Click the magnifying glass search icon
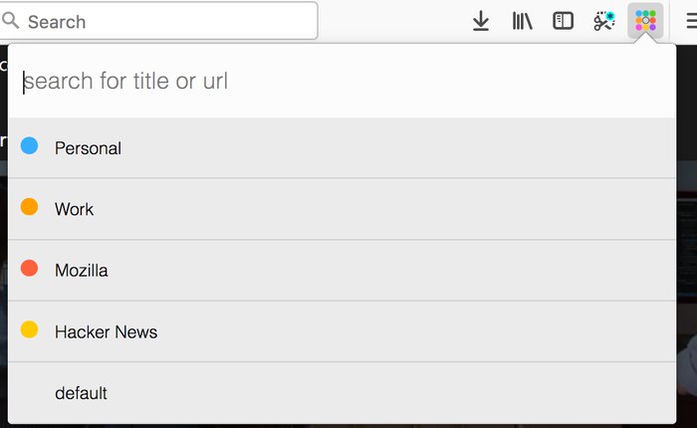 (10, 21)
